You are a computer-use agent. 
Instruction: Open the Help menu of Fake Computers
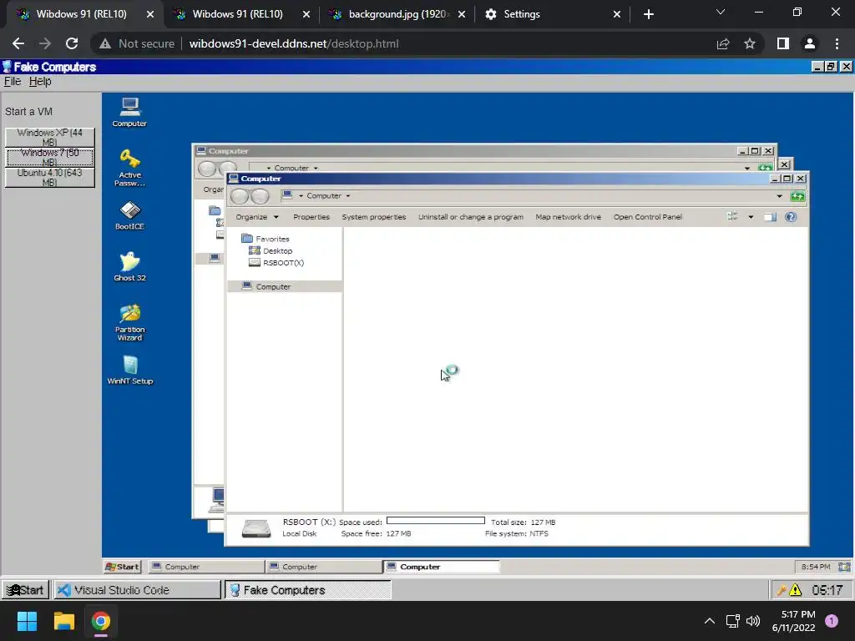coord(40,82)
